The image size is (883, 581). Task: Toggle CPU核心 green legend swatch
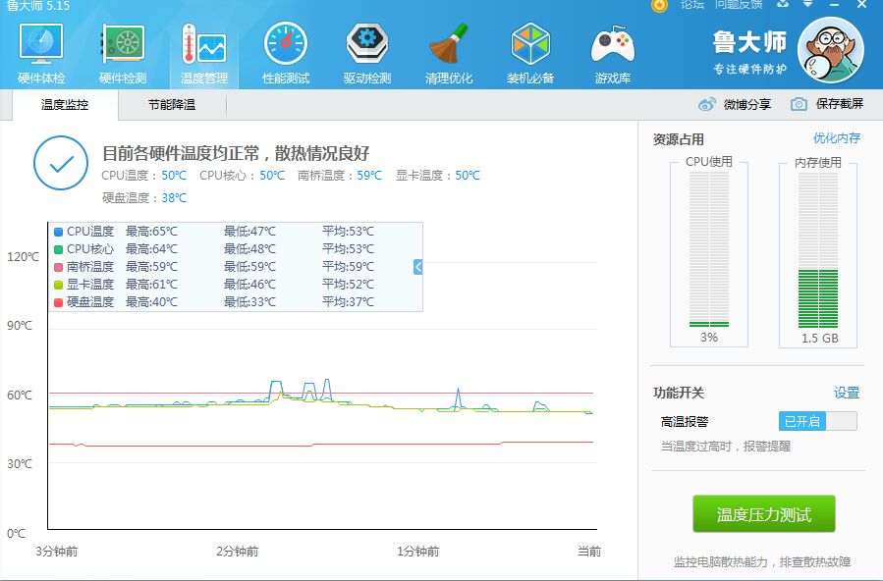(x=58, y=249)
